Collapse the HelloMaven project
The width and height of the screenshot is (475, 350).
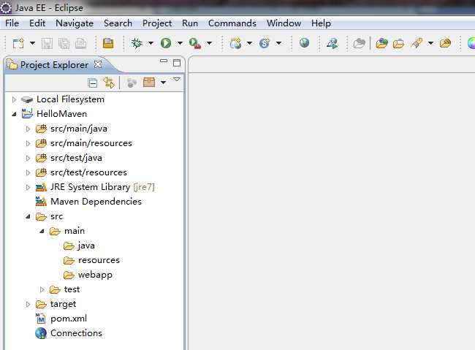[x=14, y=114]
